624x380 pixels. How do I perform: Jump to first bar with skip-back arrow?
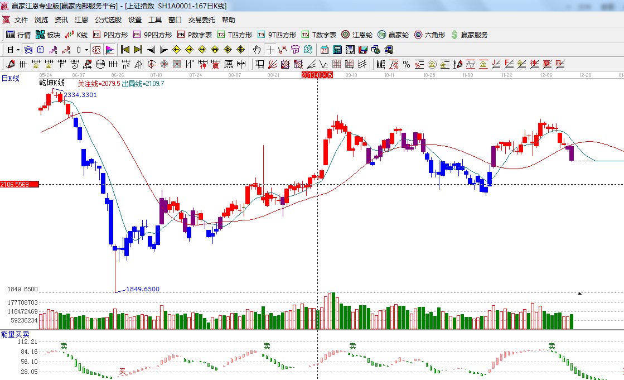pyautogui.click(x=125, y=49)
